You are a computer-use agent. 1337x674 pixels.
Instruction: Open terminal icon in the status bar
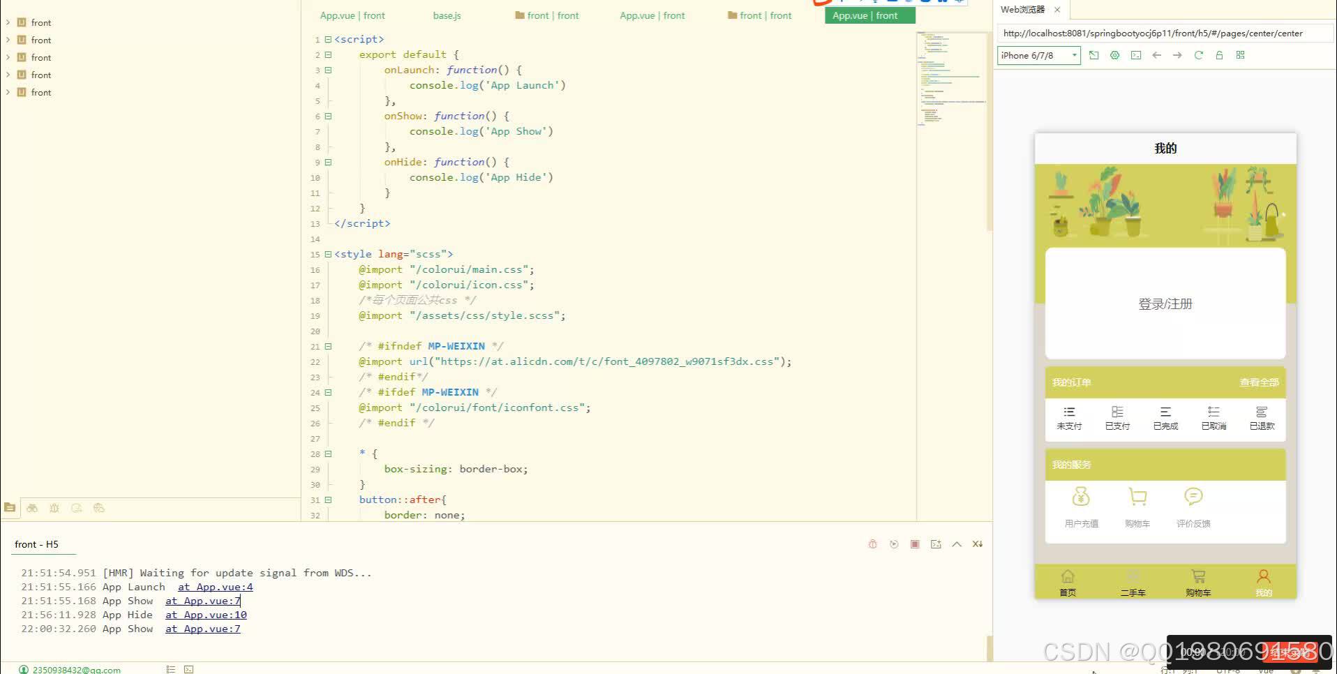click(188, 669)
